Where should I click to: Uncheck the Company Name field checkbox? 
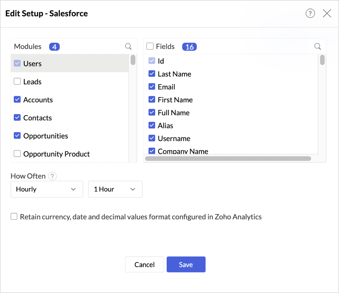152,151
